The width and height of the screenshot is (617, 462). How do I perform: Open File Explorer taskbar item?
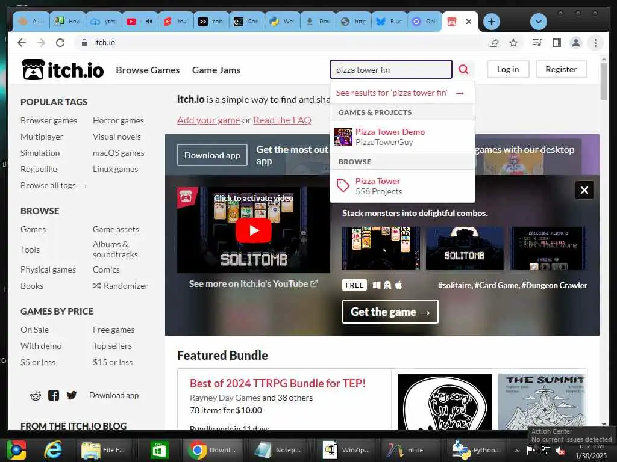coord(103,450)
